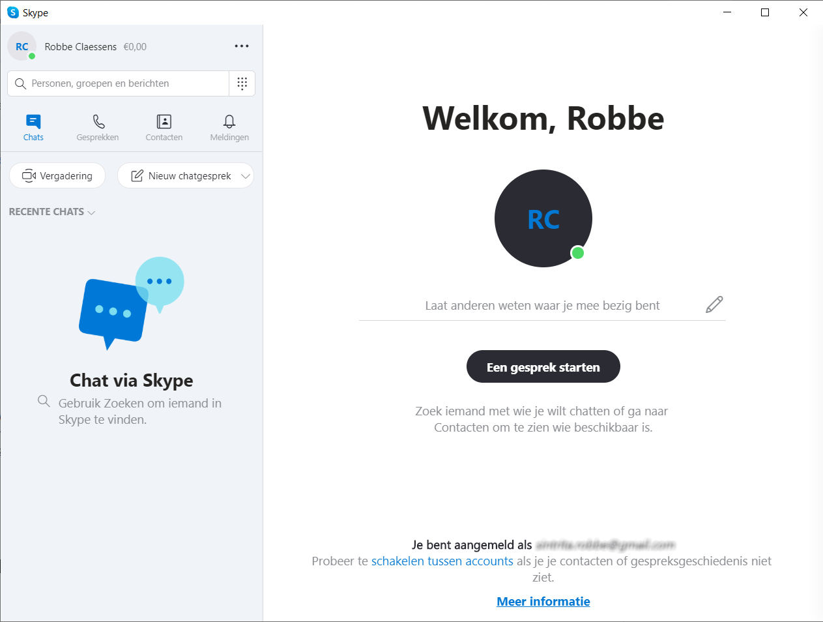This screenshot has height=622, width=823.
Task: Open the Meldingen bell tab
Action: pyautogui.click(x=229, y=128)
